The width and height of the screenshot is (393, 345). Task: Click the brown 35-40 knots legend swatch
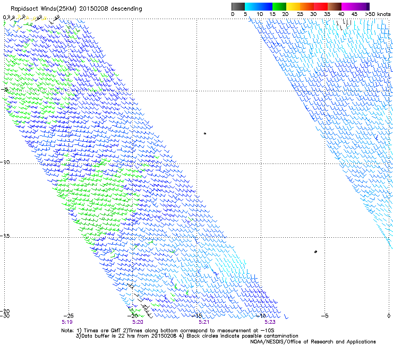[335, 6]
